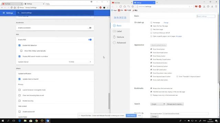This screenshot has width=220, height=123.
Task: Uncheck Display RSS search results in omnibox
Action: pos(20,56)
